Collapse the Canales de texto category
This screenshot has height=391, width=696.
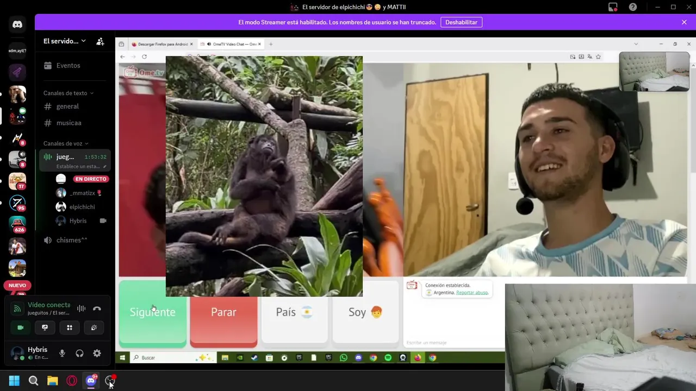pos(69,93)
